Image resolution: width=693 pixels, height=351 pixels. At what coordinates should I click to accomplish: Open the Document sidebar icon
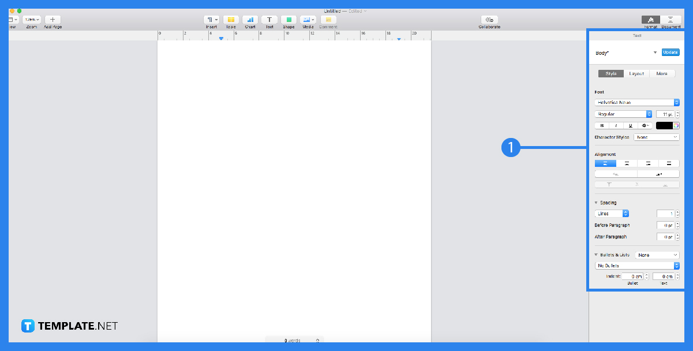tap(670, 19)
